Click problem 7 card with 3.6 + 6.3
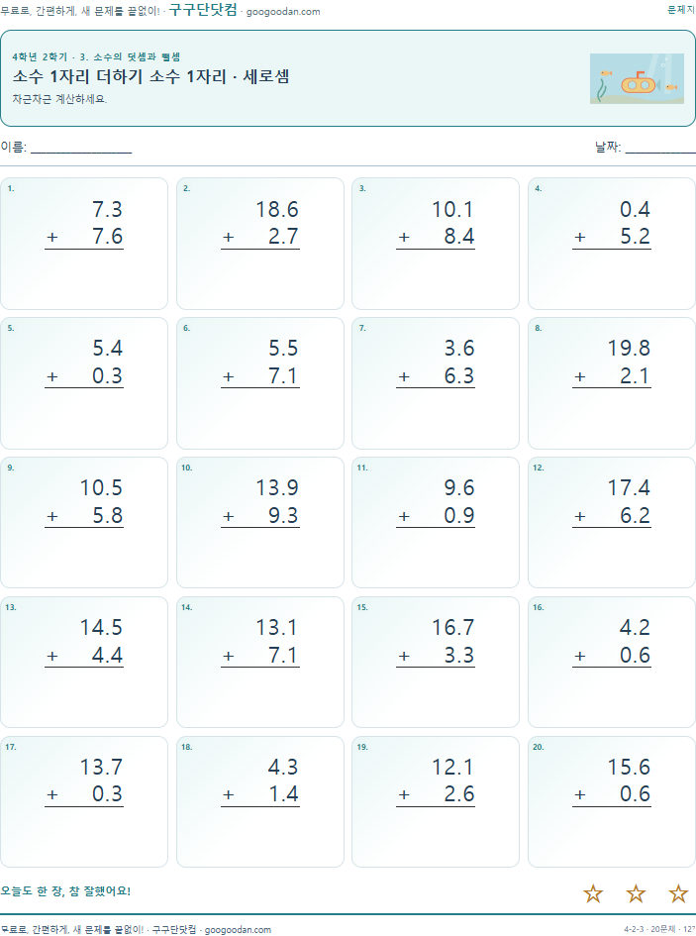 pos(436,383)
